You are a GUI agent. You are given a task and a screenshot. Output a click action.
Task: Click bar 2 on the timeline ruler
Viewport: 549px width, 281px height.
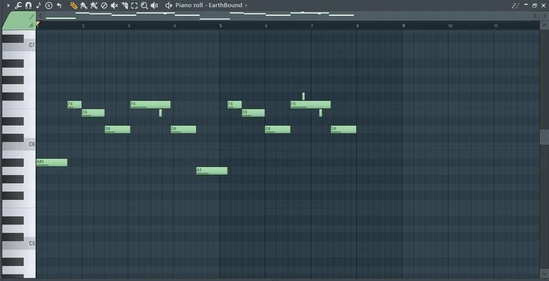84,26
